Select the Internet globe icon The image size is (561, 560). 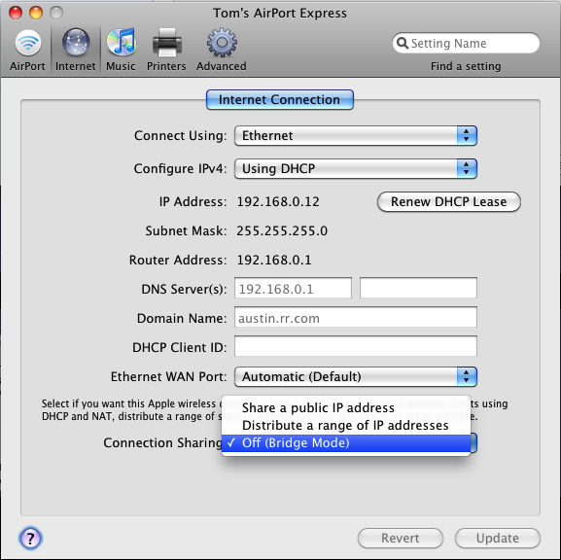76,42
